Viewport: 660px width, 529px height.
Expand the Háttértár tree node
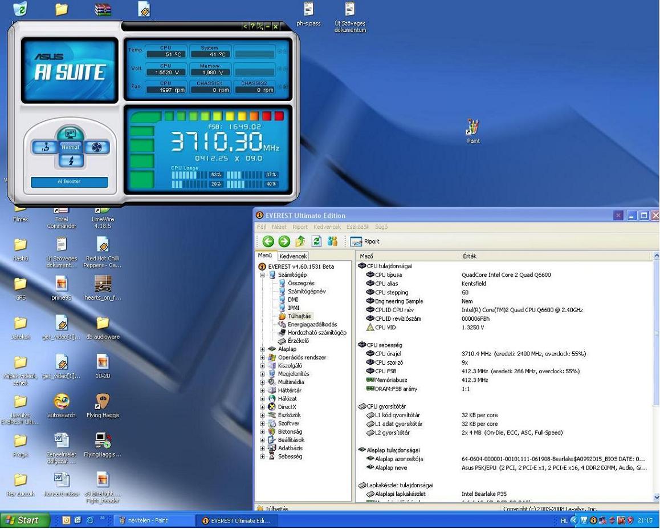262,391
